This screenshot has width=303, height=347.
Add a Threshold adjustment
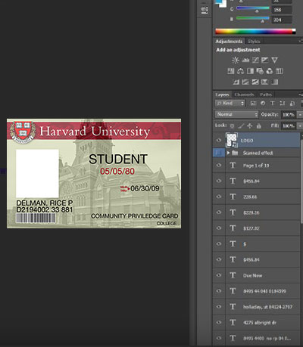255,82
